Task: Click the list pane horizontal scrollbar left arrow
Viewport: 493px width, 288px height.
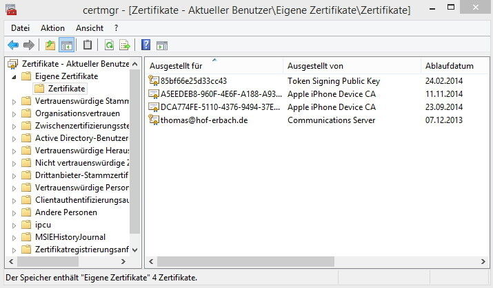Action: coord(151,261)
